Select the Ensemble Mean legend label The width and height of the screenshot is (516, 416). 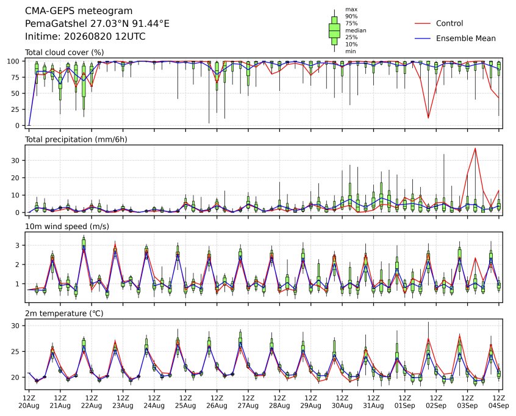[465, 38]
